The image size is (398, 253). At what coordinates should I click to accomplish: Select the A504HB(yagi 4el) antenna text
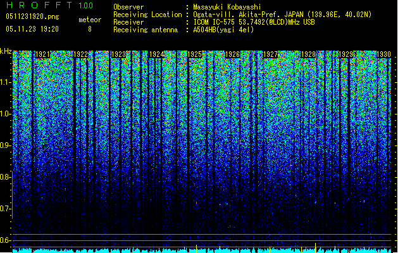coord(223,30)
